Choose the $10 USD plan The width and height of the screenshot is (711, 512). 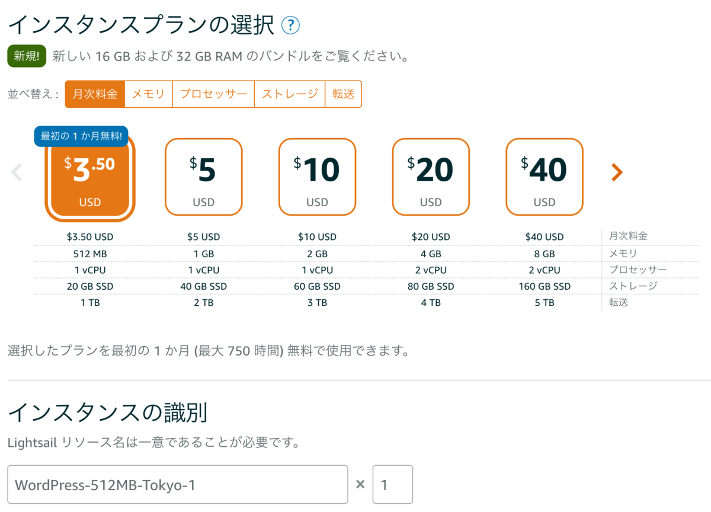pyautogui.click(x=317, y=177)
